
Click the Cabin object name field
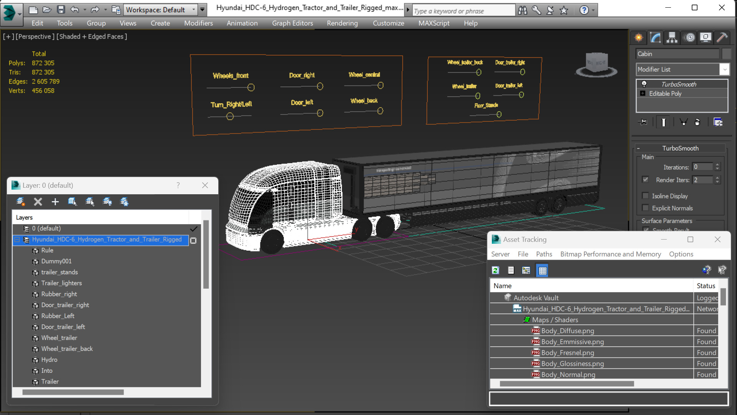pos(677,54)
